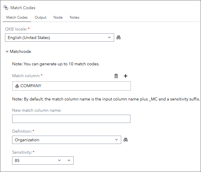Viewport: 201px width, 172px height.
Task: Click the COMPANY column type icon
Action: pyautogui.click(x=17, y=86)
